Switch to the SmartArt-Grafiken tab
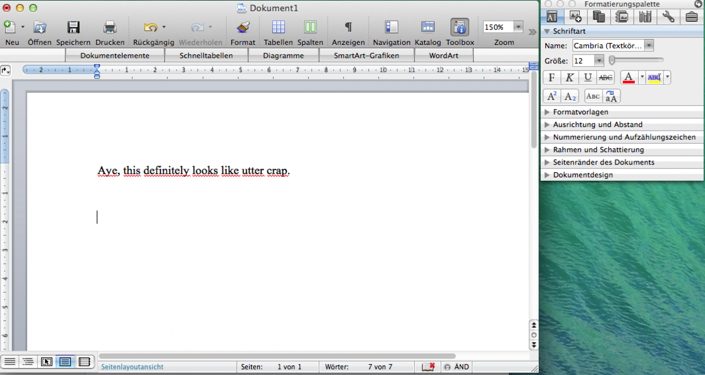Screen dimensions: 705x375 coord(367,56)
